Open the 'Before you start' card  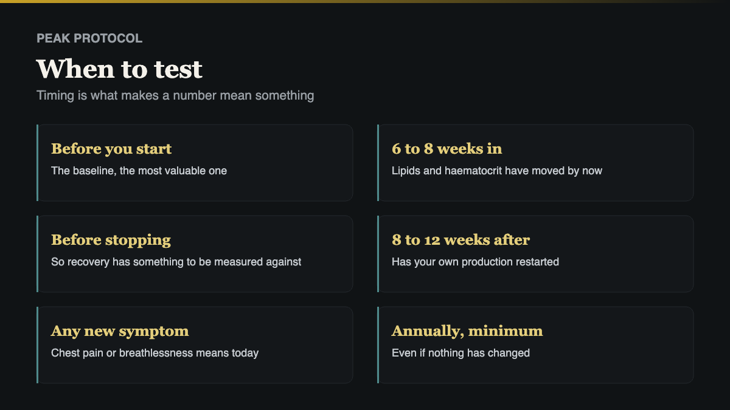195,163
